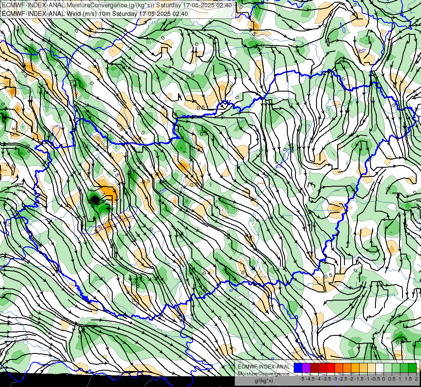The height and width of the screenshot is (387, 421).
Task: Click the 1.5 tick label on legend scale
Action: (408, 379)
